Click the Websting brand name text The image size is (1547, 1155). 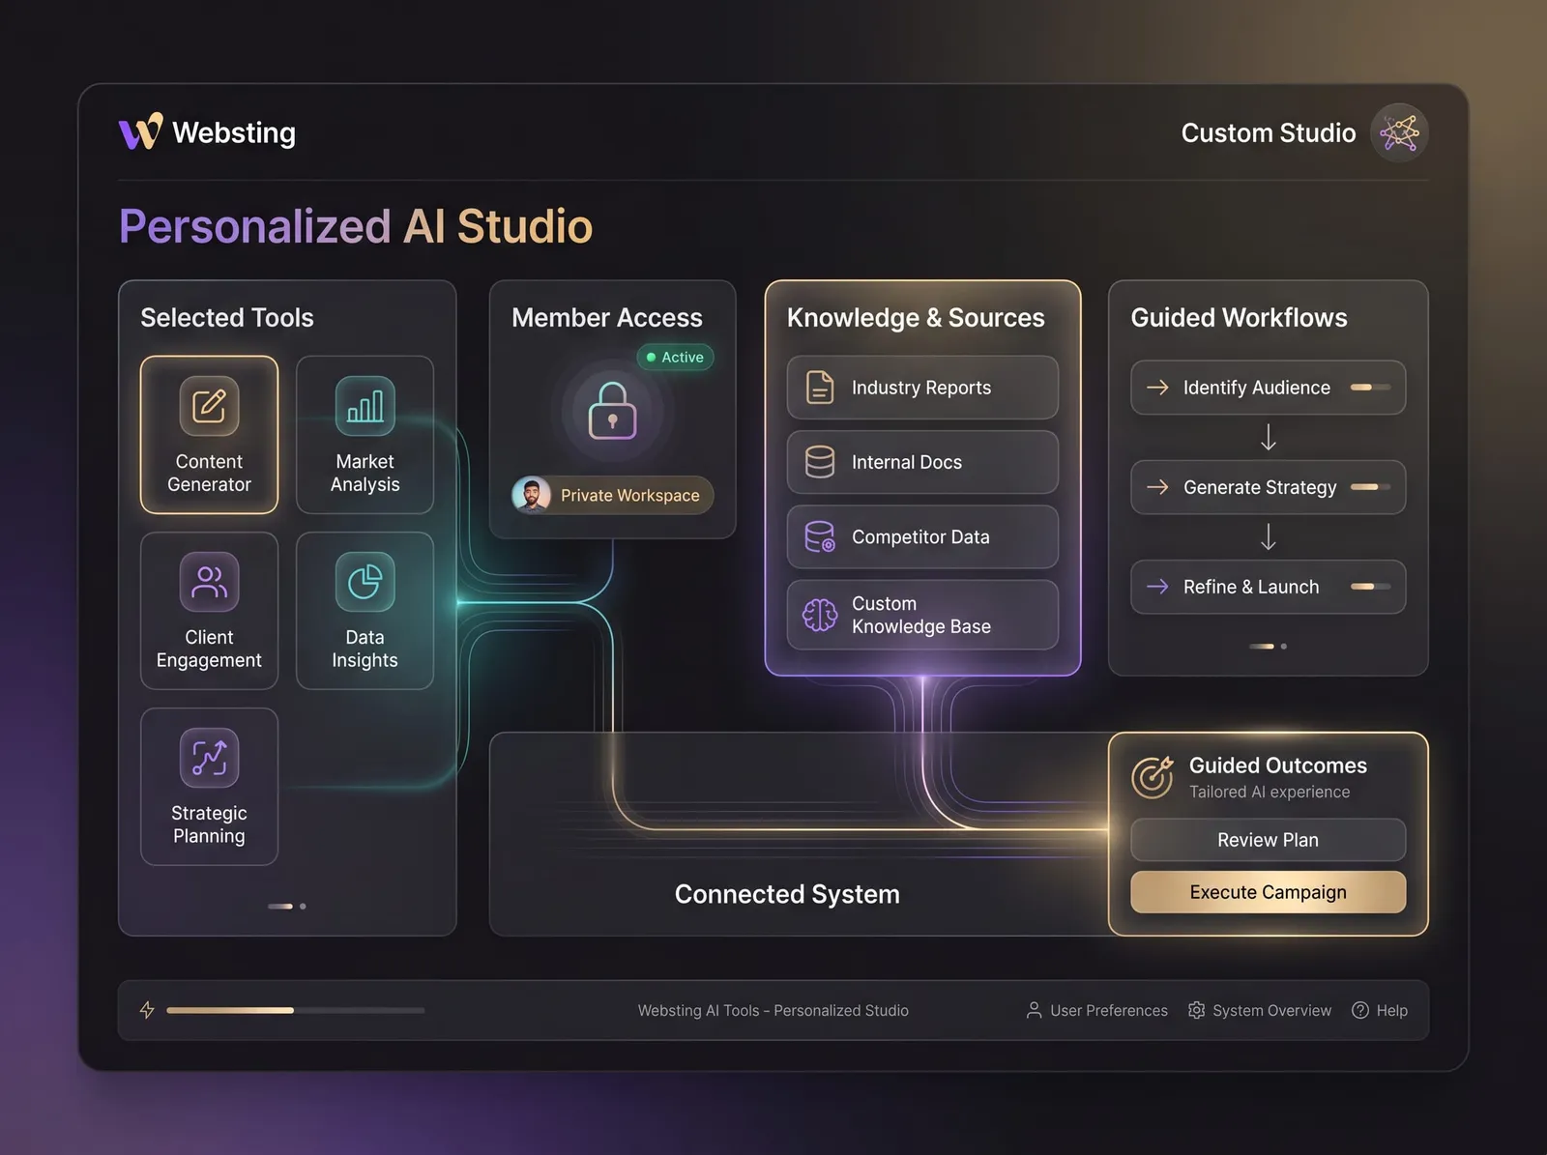click(x=234, y=132)
